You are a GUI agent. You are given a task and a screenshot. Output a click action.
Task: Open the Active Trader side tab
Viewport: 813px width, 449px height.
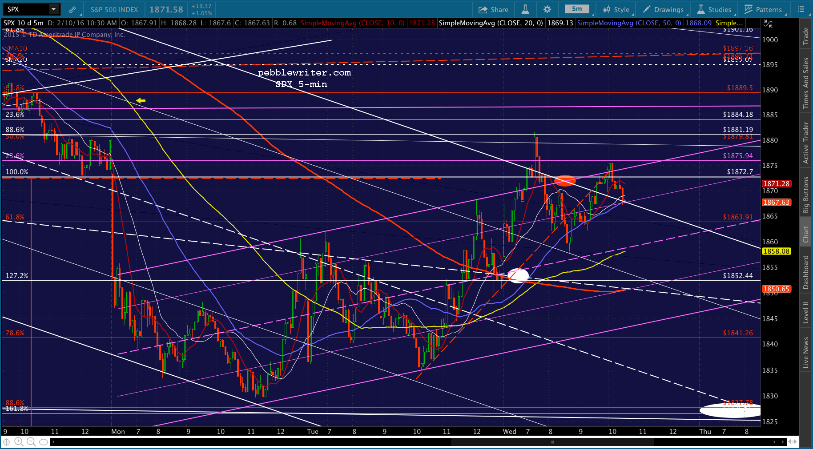click(805, 143)
